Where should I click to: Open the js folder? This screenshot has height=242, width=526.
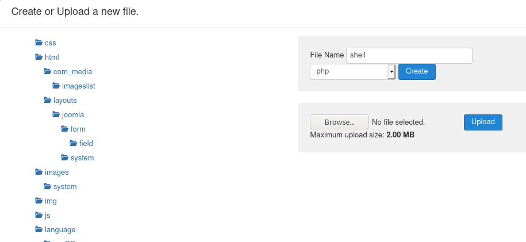pos(47,216)
